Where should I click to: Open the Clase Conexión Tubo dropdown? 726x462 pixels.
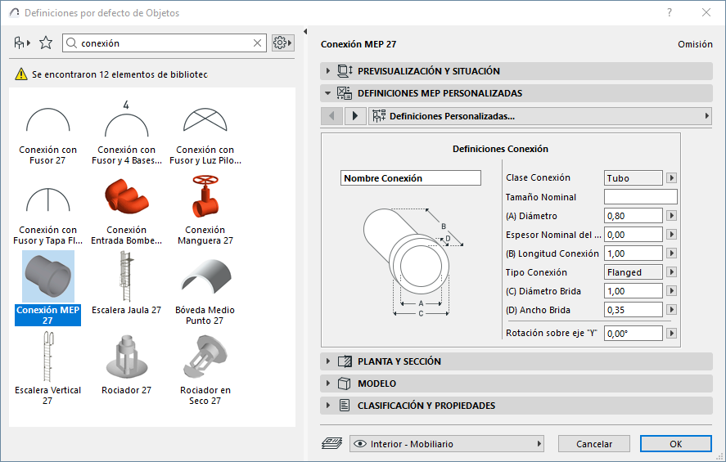pyautogui.click(x=633, y=178)
